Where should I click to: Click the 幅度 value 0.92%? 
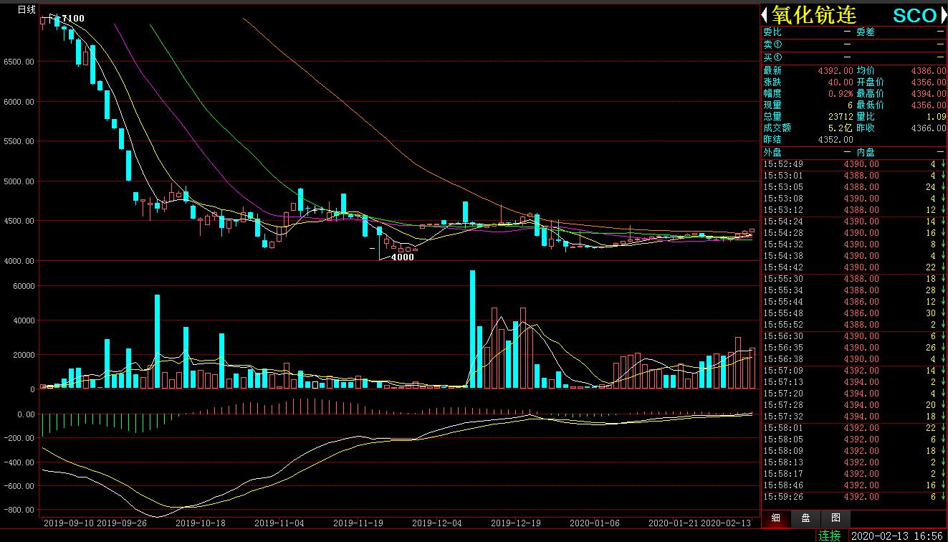tap(840, 94)
